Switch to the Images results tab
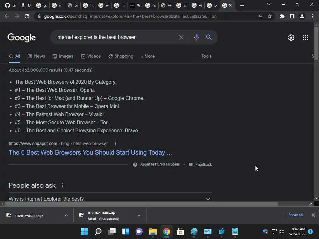This screenshot has width=319, height=239. point(63,56)
